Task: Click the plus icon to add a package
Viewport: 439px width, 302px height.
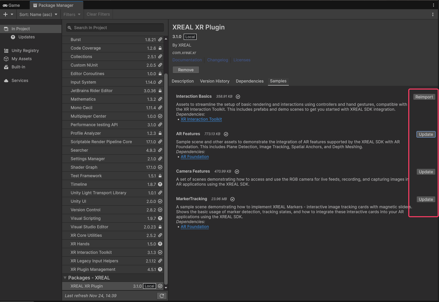Action: coord(5,14)
